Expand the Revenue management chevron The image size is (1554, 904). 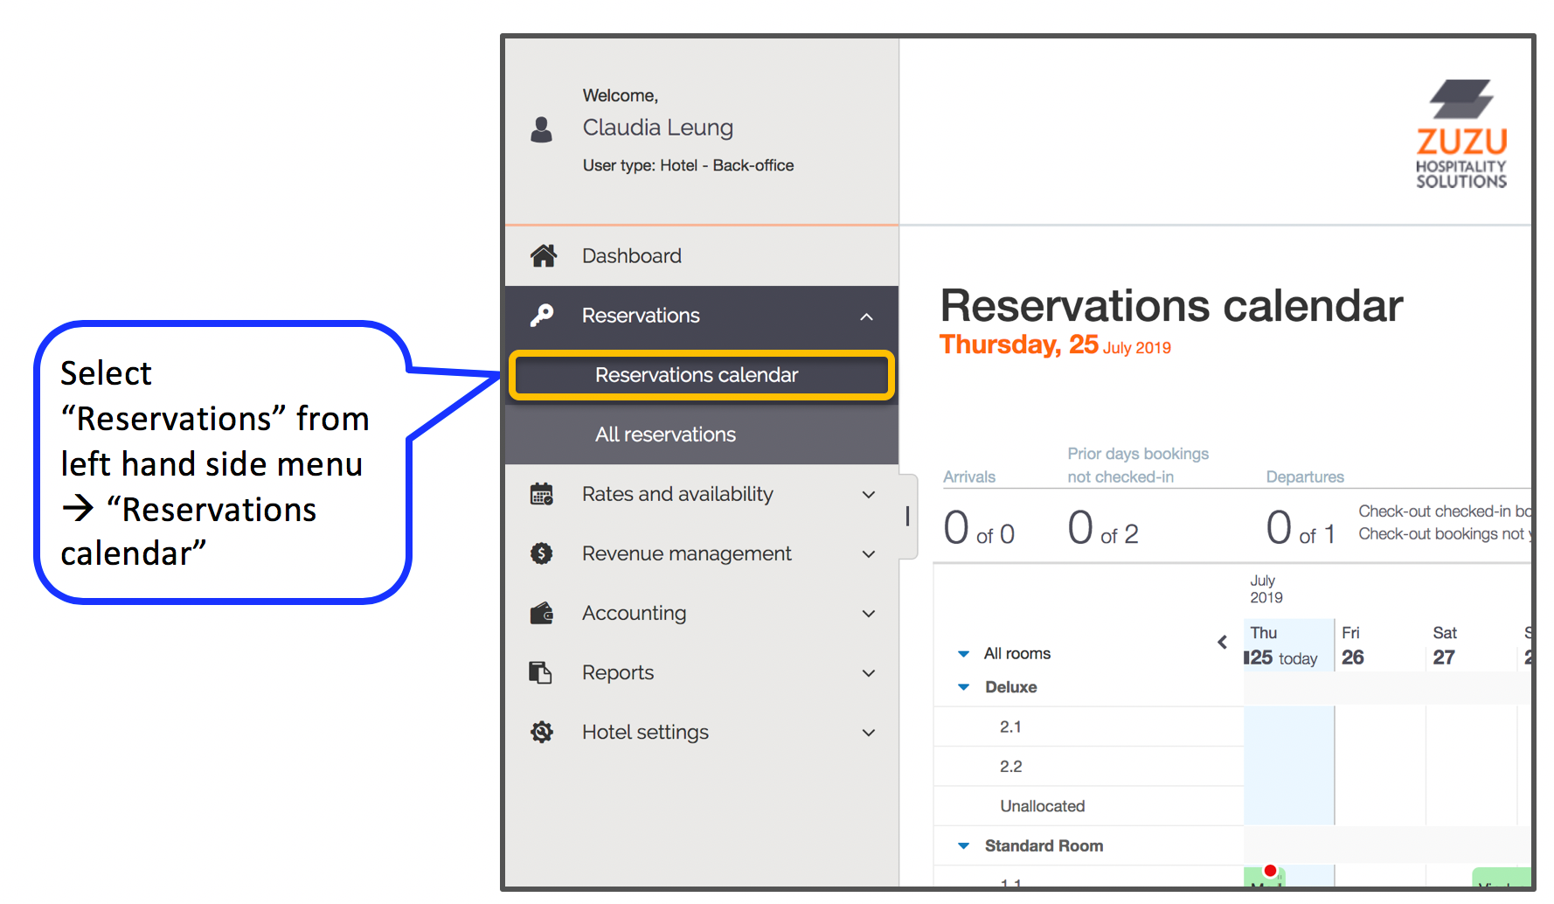click(x=869, y=554)
